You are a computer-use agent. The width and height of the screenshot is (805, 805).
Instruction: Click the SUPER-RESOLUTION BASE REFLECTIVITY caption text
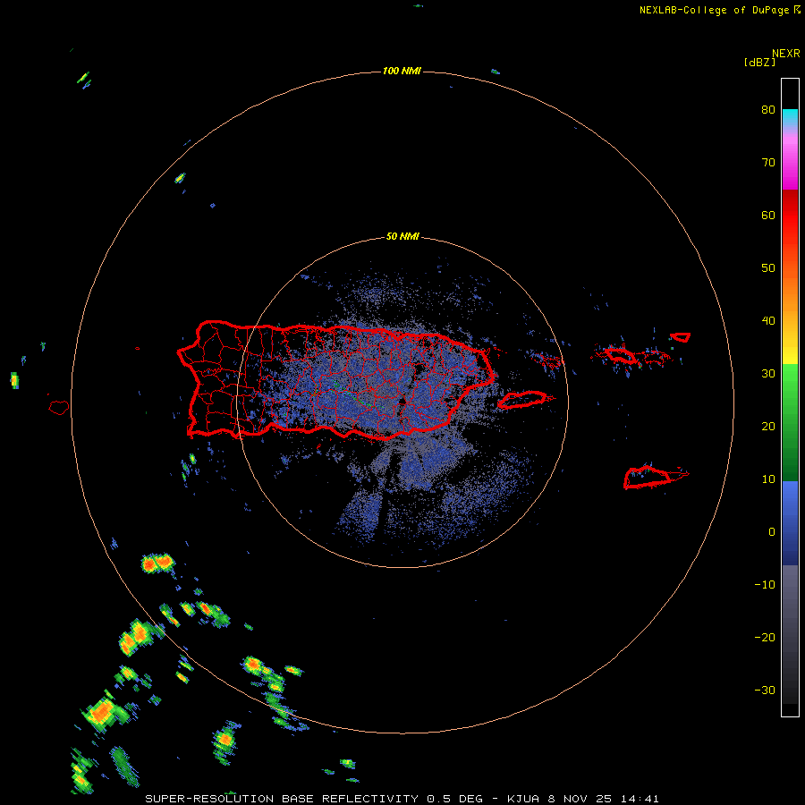(282, 799)
